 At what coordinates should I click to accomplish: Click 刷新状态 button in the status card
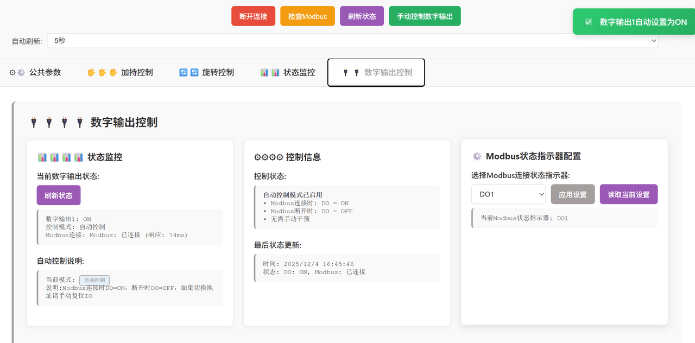(59, 195)
